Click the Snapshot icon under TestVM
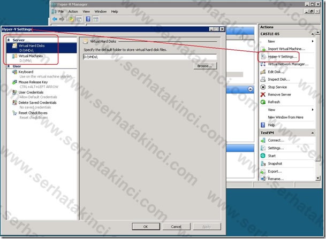The image size is (326, 239). (x=263, y=164)
